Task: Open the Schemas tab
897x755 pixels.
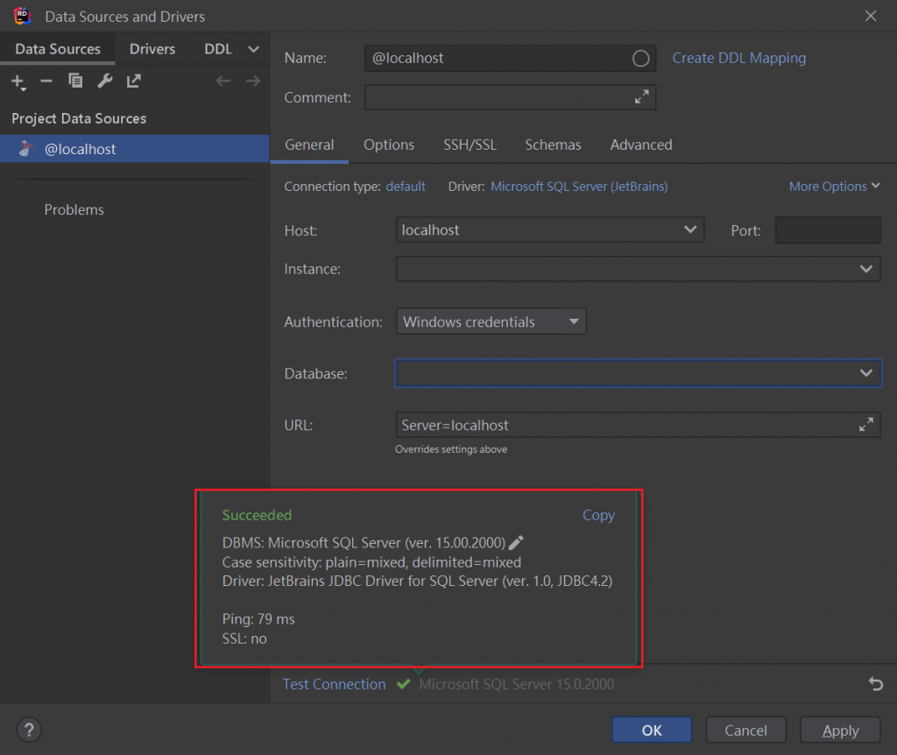Action: click(x=553, y=145)
